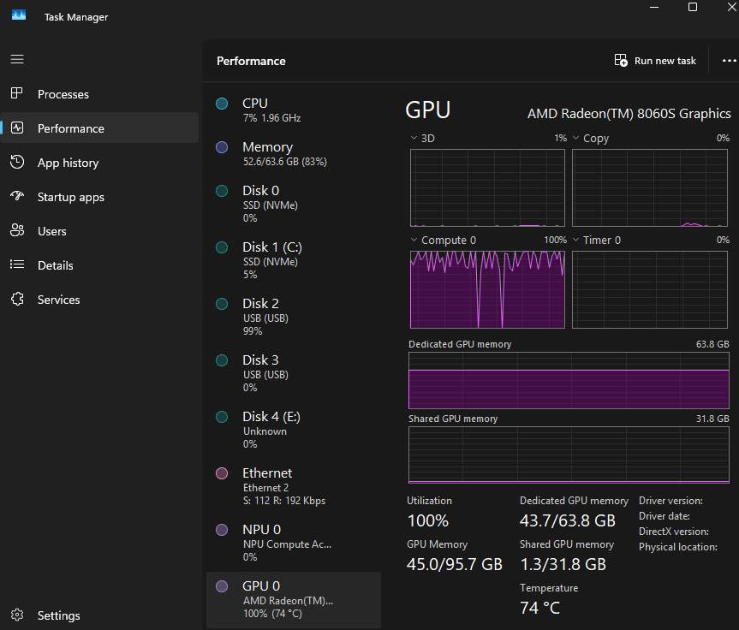Click the 74 °C temperature value
This screenshot has height=630, width=739.
pos(539,608)
